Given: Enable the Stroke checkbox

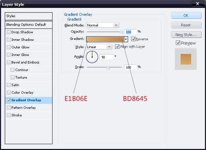Looking at the screenshot, I should point(9,115).
